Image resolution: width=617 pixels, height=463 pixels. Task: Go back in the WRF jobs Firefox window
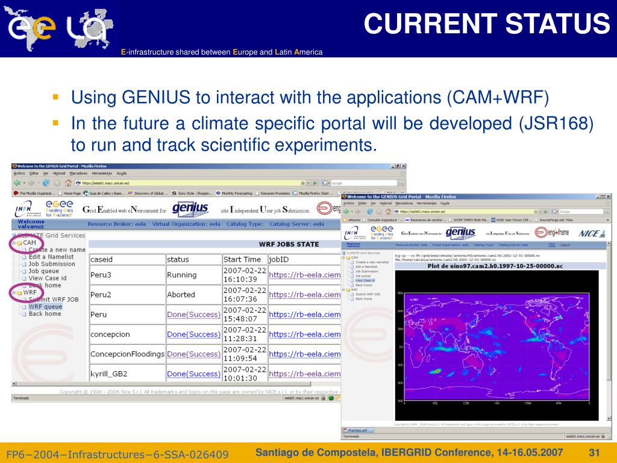[x=17, y=183]
